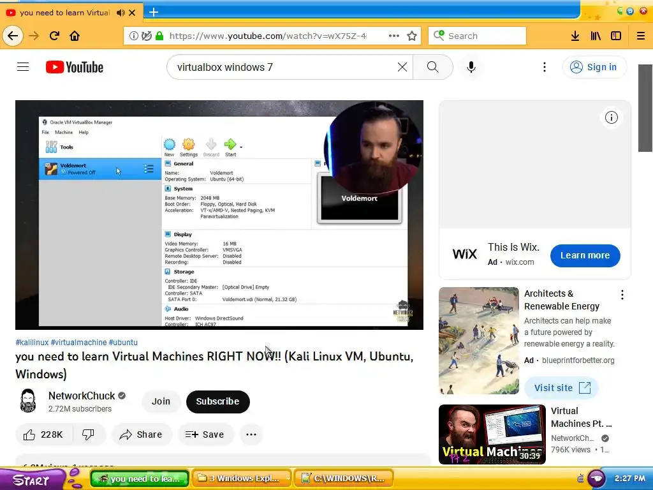Select the 'you need to lea...' taskbar button

tap(140, 479)
